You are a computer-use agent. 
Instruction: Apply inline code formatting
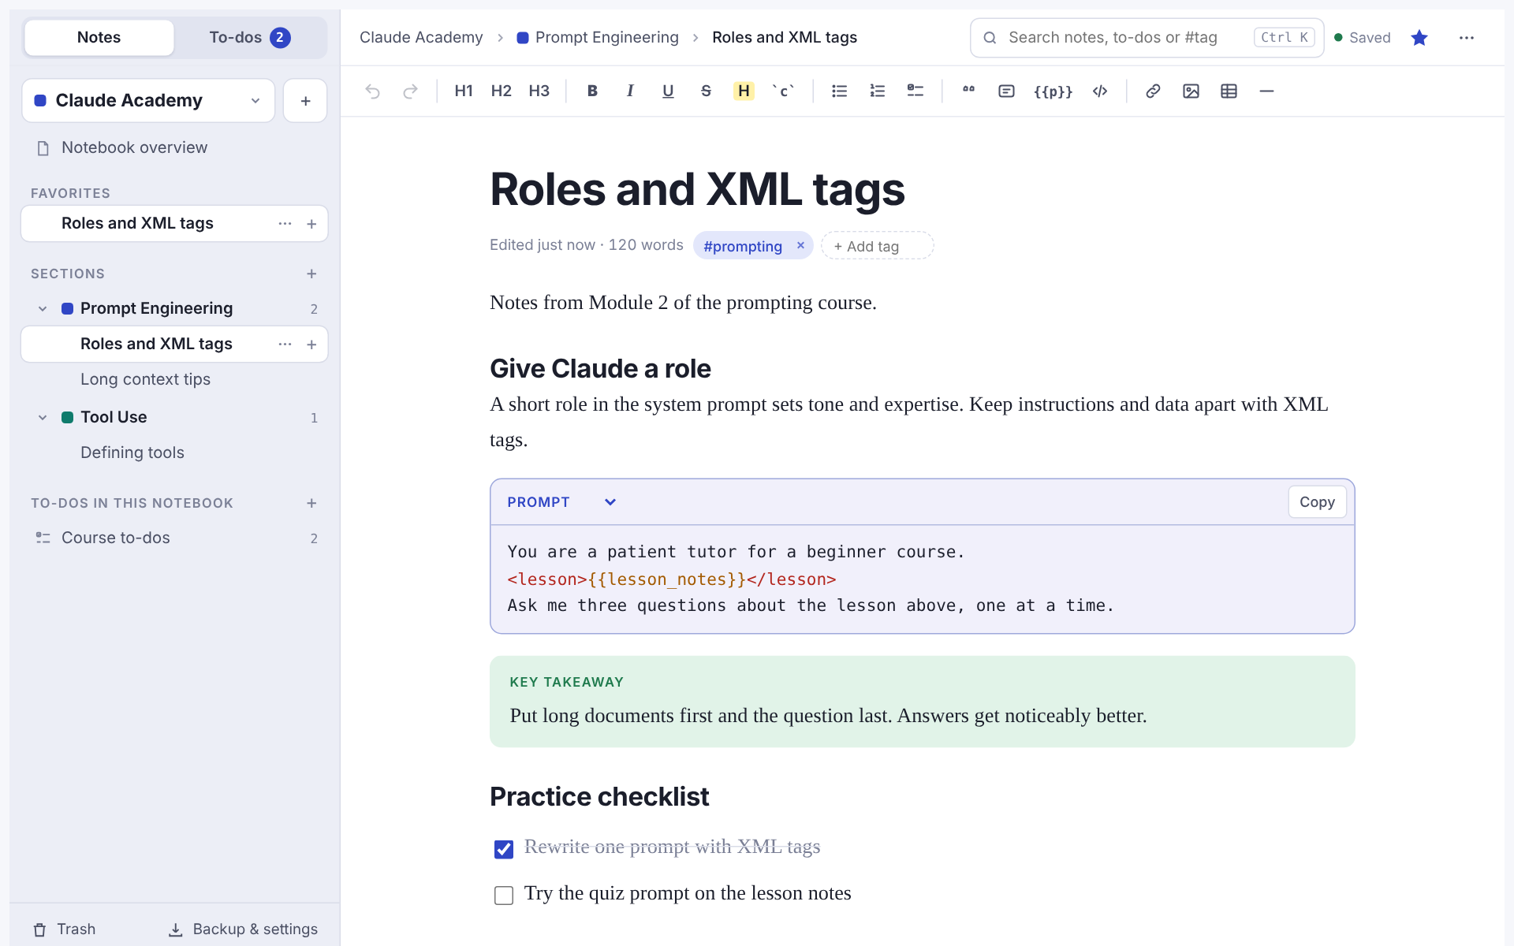(x=783, y=91)
